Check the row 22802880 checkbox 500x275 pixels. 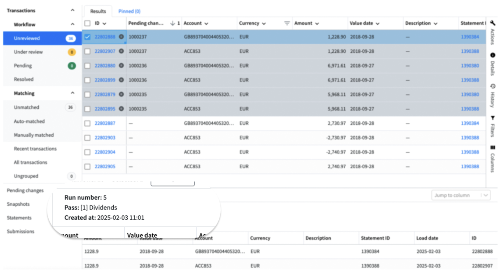pyautogui.click(x=87, y=66)
